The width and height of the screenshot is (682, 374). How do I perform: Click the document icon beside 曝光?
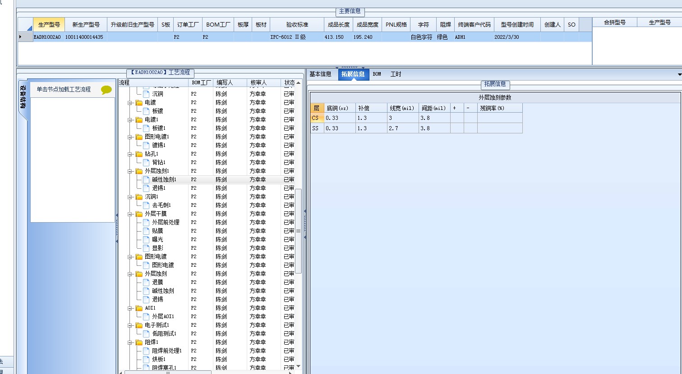tap(146, 239)
